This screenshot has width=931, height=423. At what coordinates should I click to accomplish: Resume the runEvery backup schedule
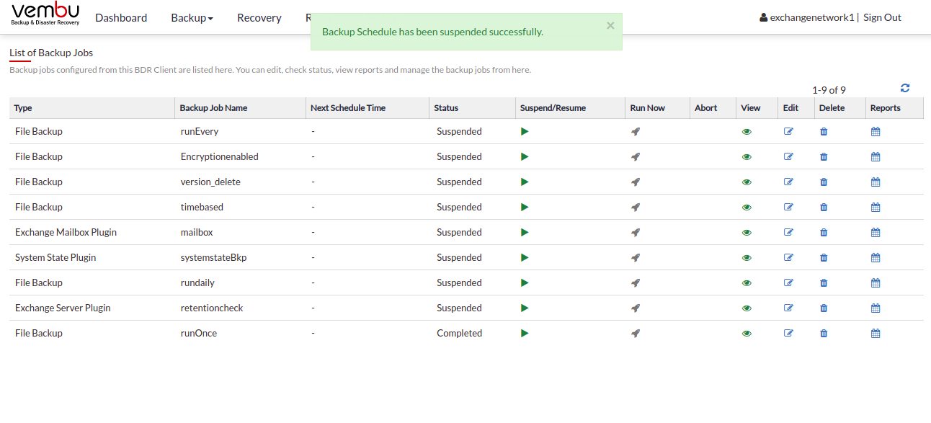(525, 131)
